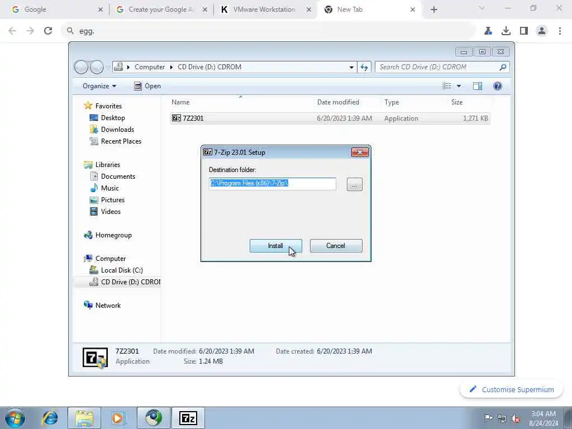Reload the browser page
The height and width of the screenshot is (429, 572).
click(x=48, y=31)
